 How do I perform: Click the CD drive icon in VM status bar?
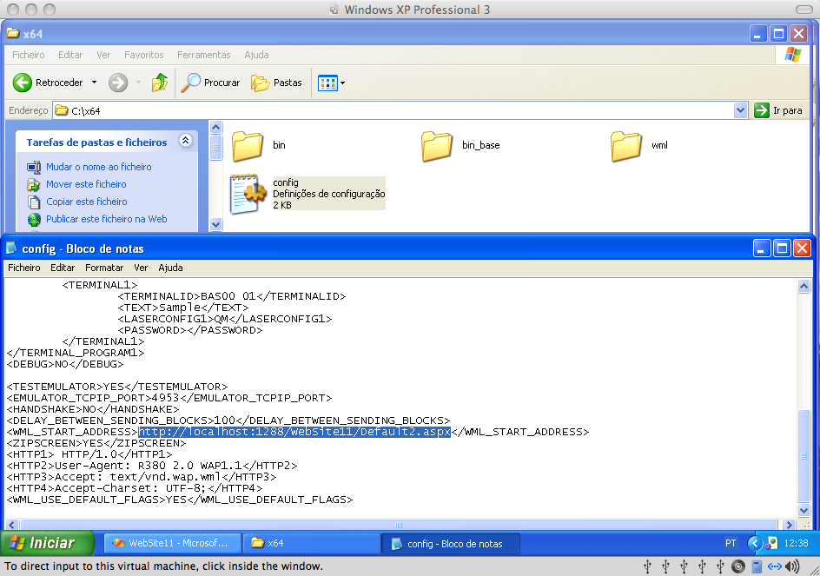737,566
